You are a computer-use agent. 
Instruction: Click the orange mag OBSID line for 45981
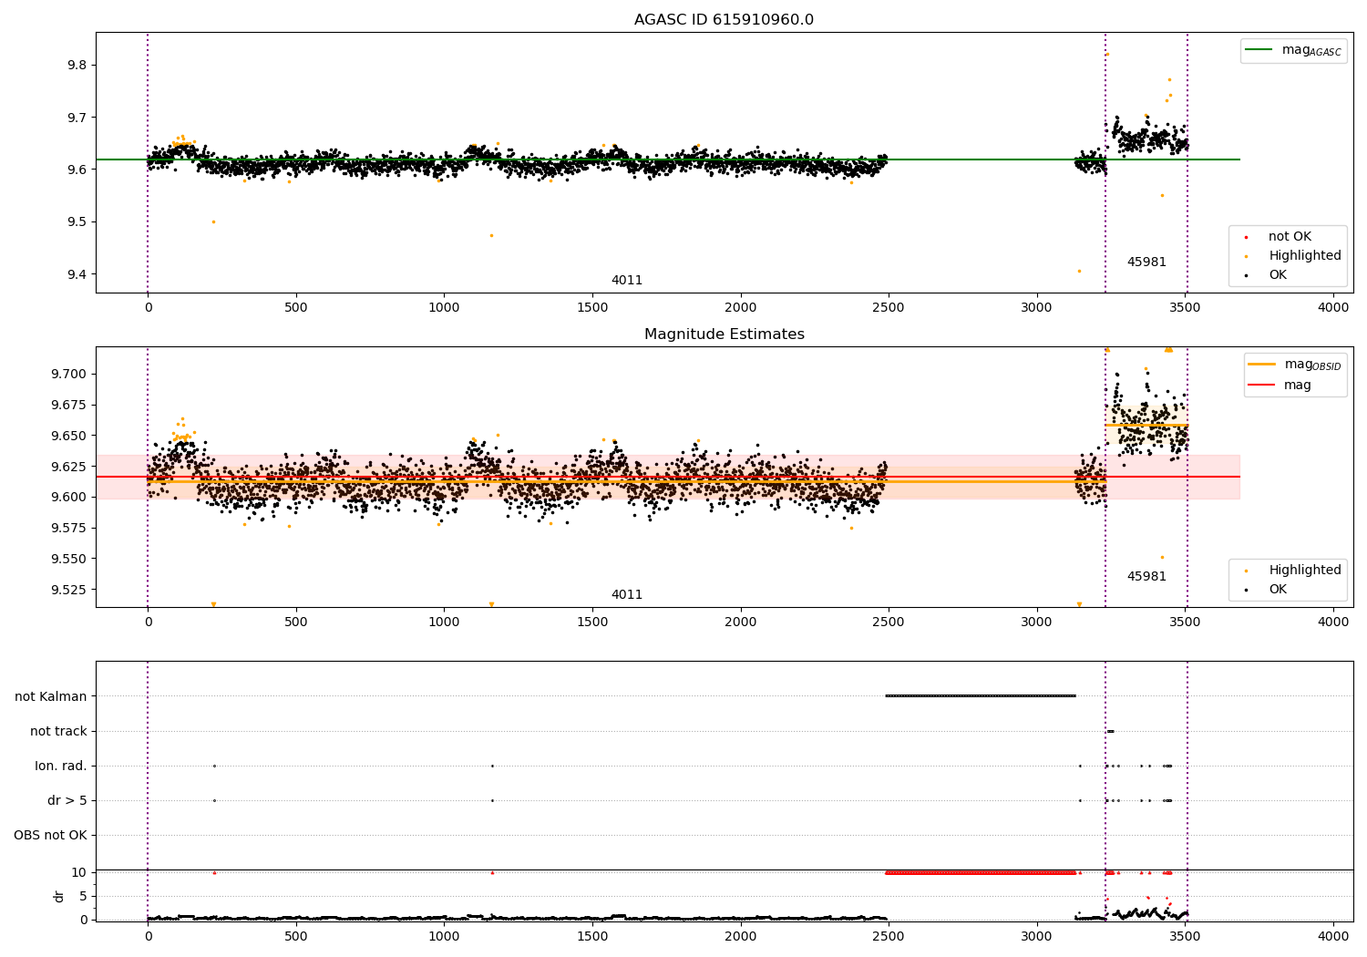click(1146, 426)
